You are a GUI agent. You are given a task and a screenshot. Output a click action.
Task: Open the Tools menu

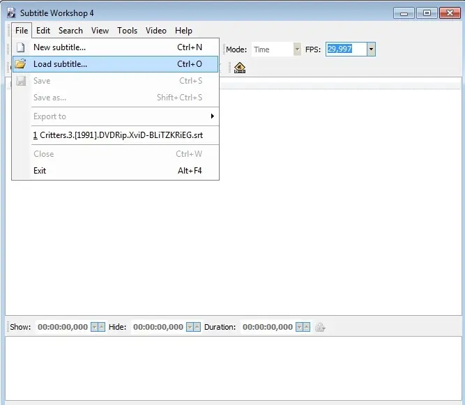point(127,31)
